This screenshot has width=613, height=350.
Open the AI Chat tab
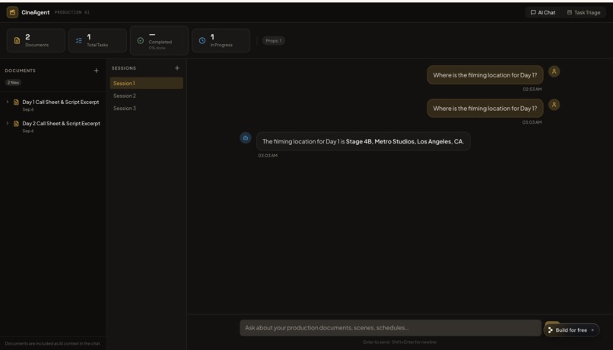pos(542,12)
